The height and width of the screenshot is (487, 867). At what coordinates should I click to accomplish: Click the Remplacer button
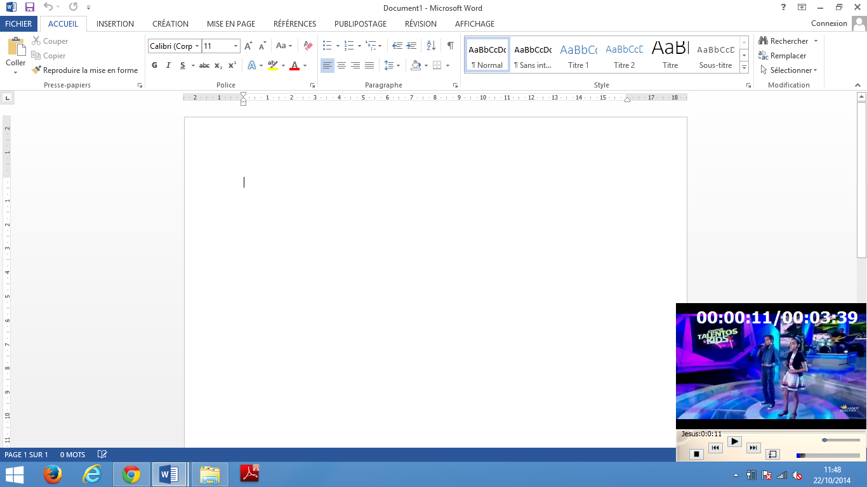pyautogui.click(x=783, y=56)
